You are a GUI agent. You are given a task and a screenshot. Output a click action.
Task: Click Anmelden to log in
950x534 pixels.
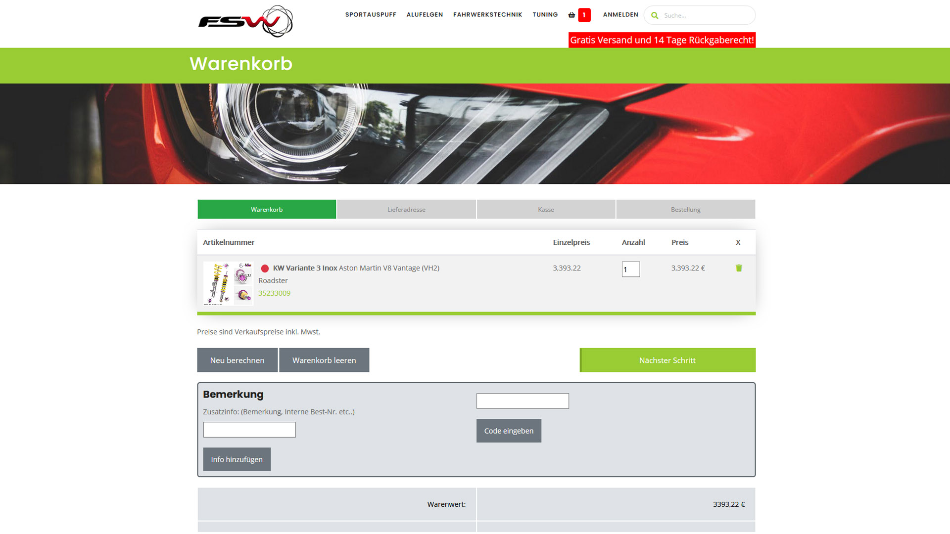[620, 15]
